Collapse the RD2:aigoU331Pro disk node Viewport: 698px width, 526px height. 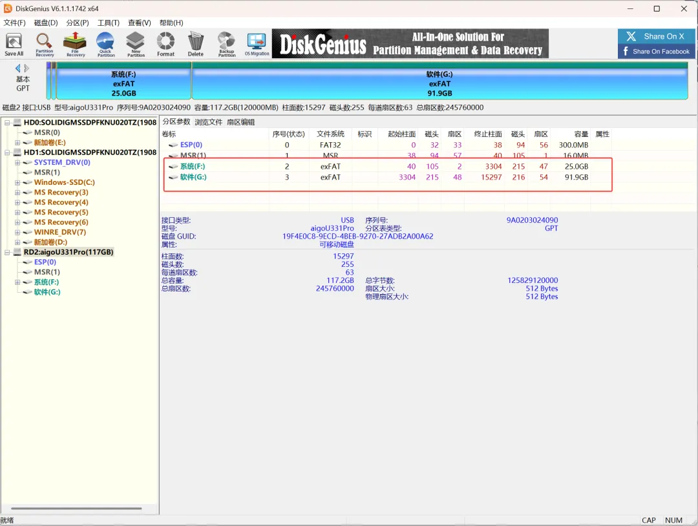pyautogui.click(x=7, y=252)
